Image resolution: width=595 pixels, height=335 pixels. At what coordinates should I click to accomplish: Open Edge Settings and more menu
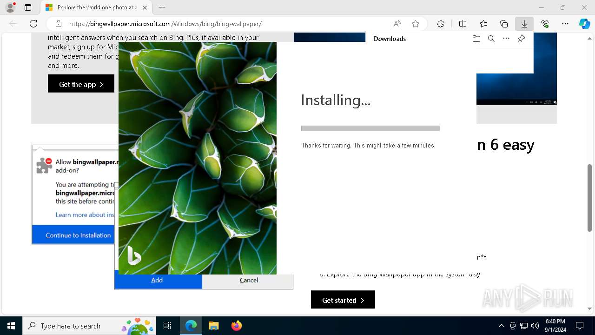[565, 24]
